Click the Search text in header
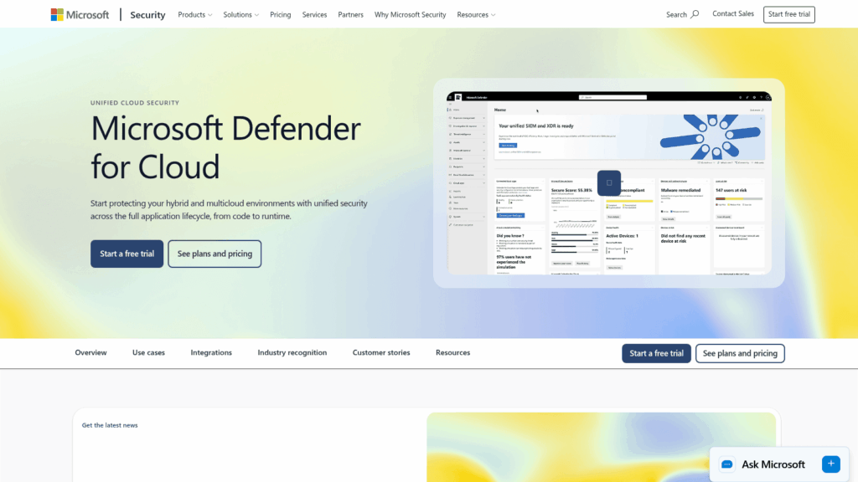This screenshot has width=858, height=482. 676,15
